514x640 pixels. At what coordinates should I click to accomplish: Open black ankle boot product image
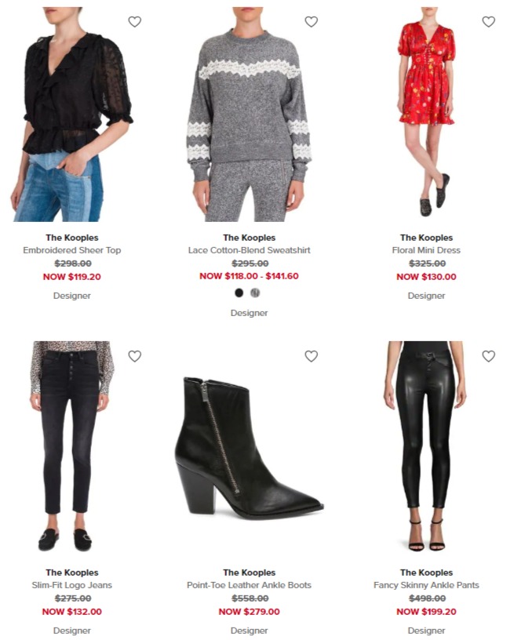pos(249,447)
